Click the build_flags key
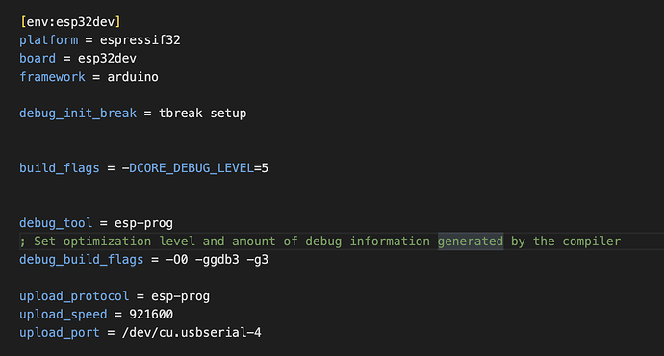Screen dimensions: 664x356 pyautogui.click(x=60, y=168)
